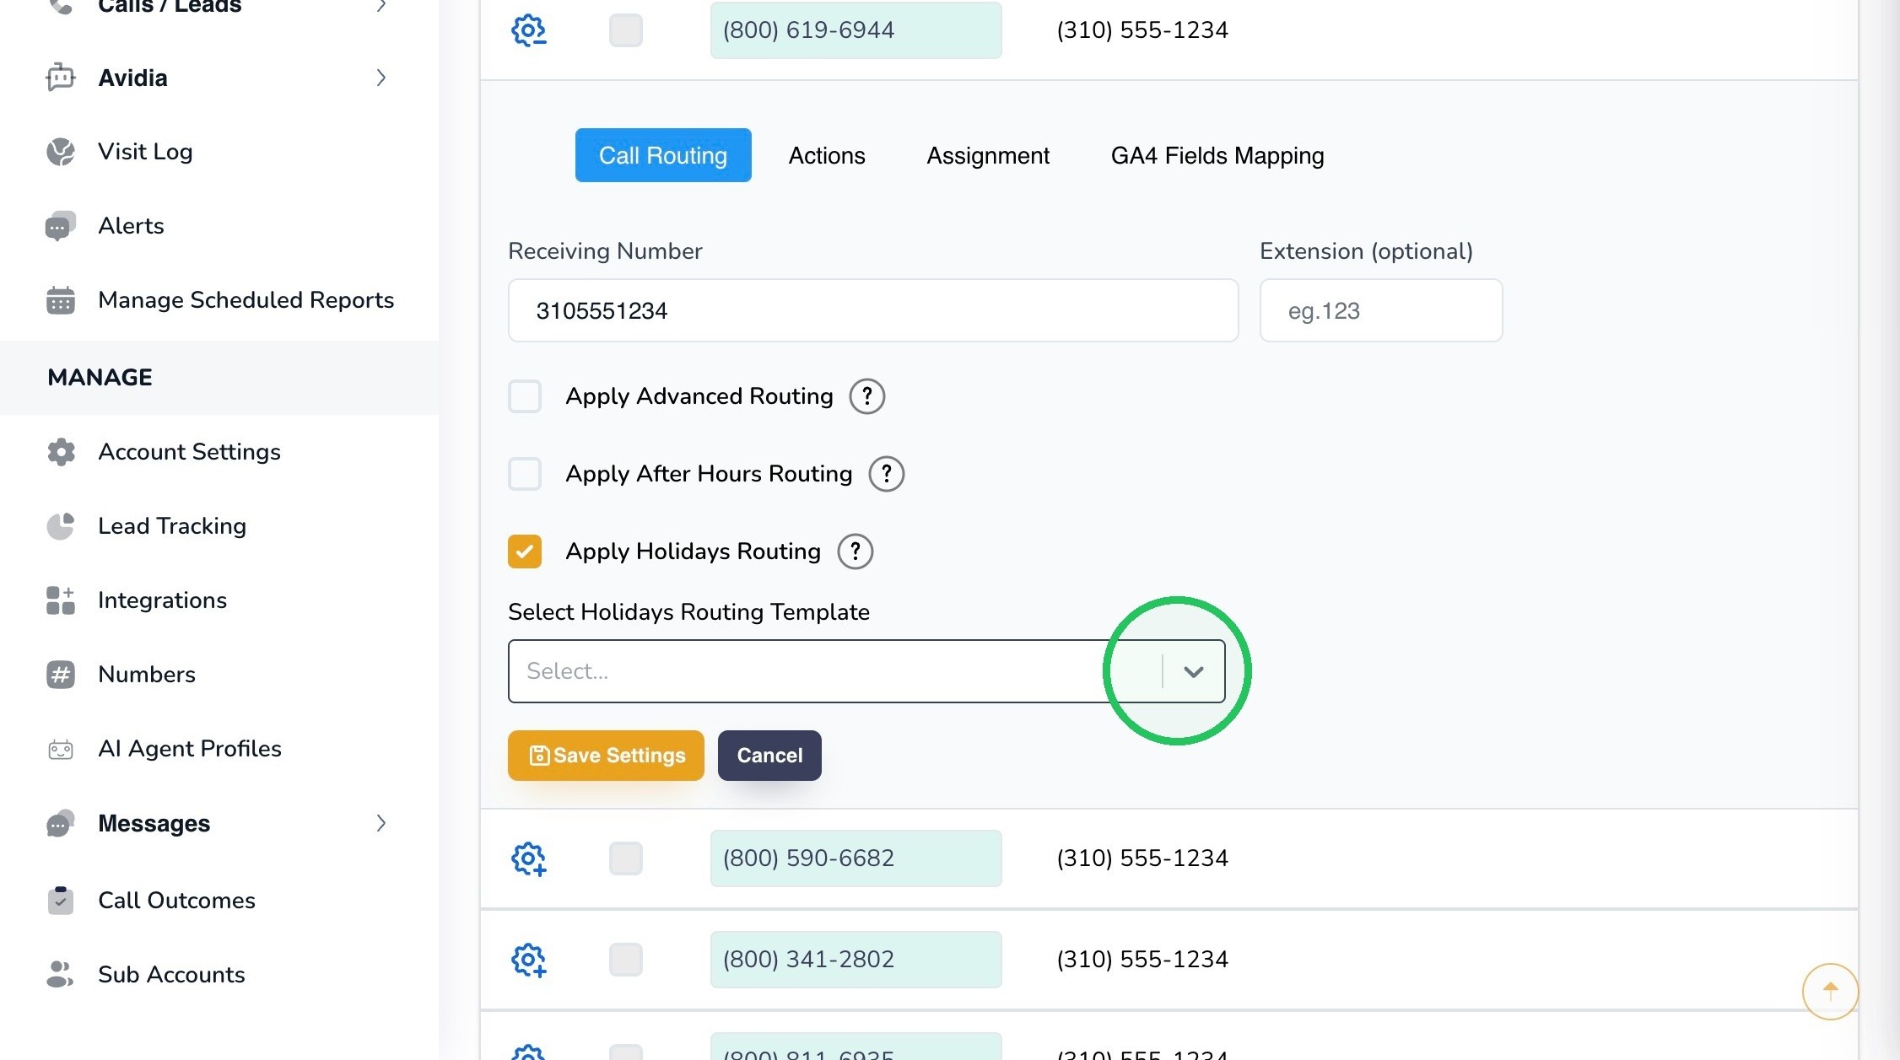
Task: Click the Messages bubble icon
Action: click(61, 823)
